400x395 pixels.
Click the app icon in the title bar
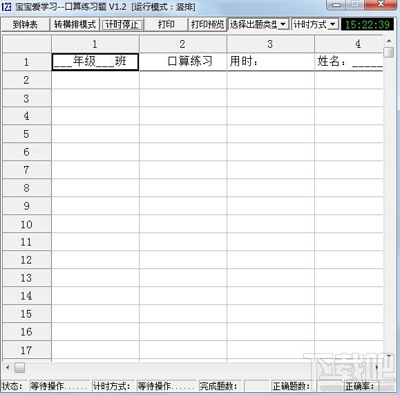coord(6,7)
